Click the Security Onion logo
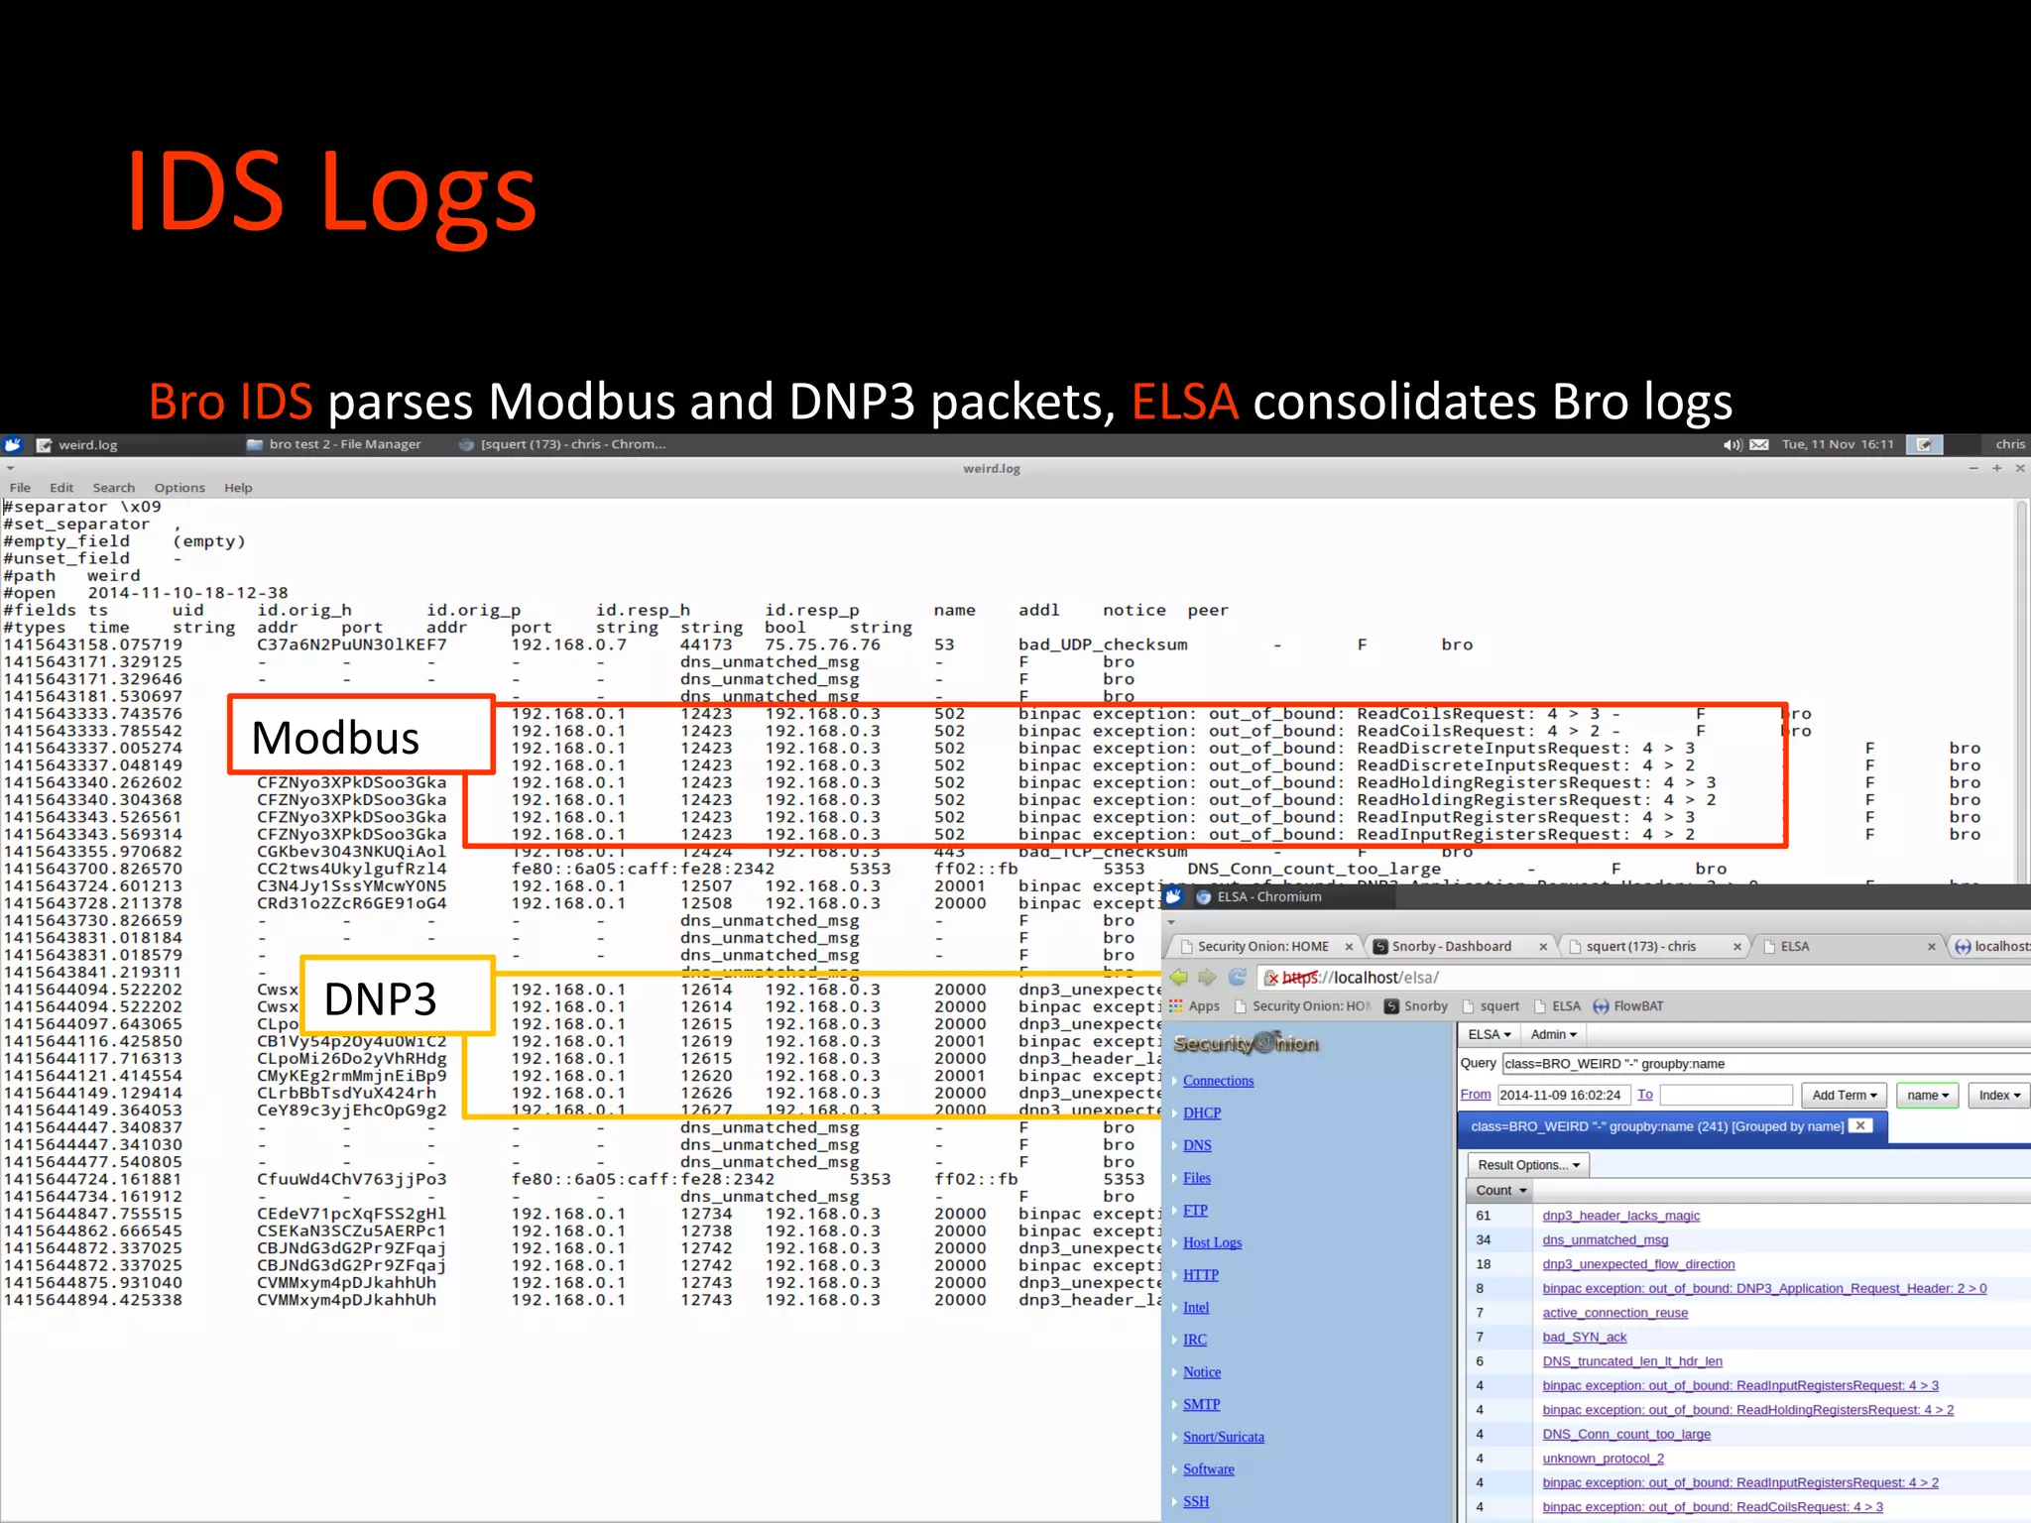Viewport: 2031px width, 1523px height. (1246, 1043)
